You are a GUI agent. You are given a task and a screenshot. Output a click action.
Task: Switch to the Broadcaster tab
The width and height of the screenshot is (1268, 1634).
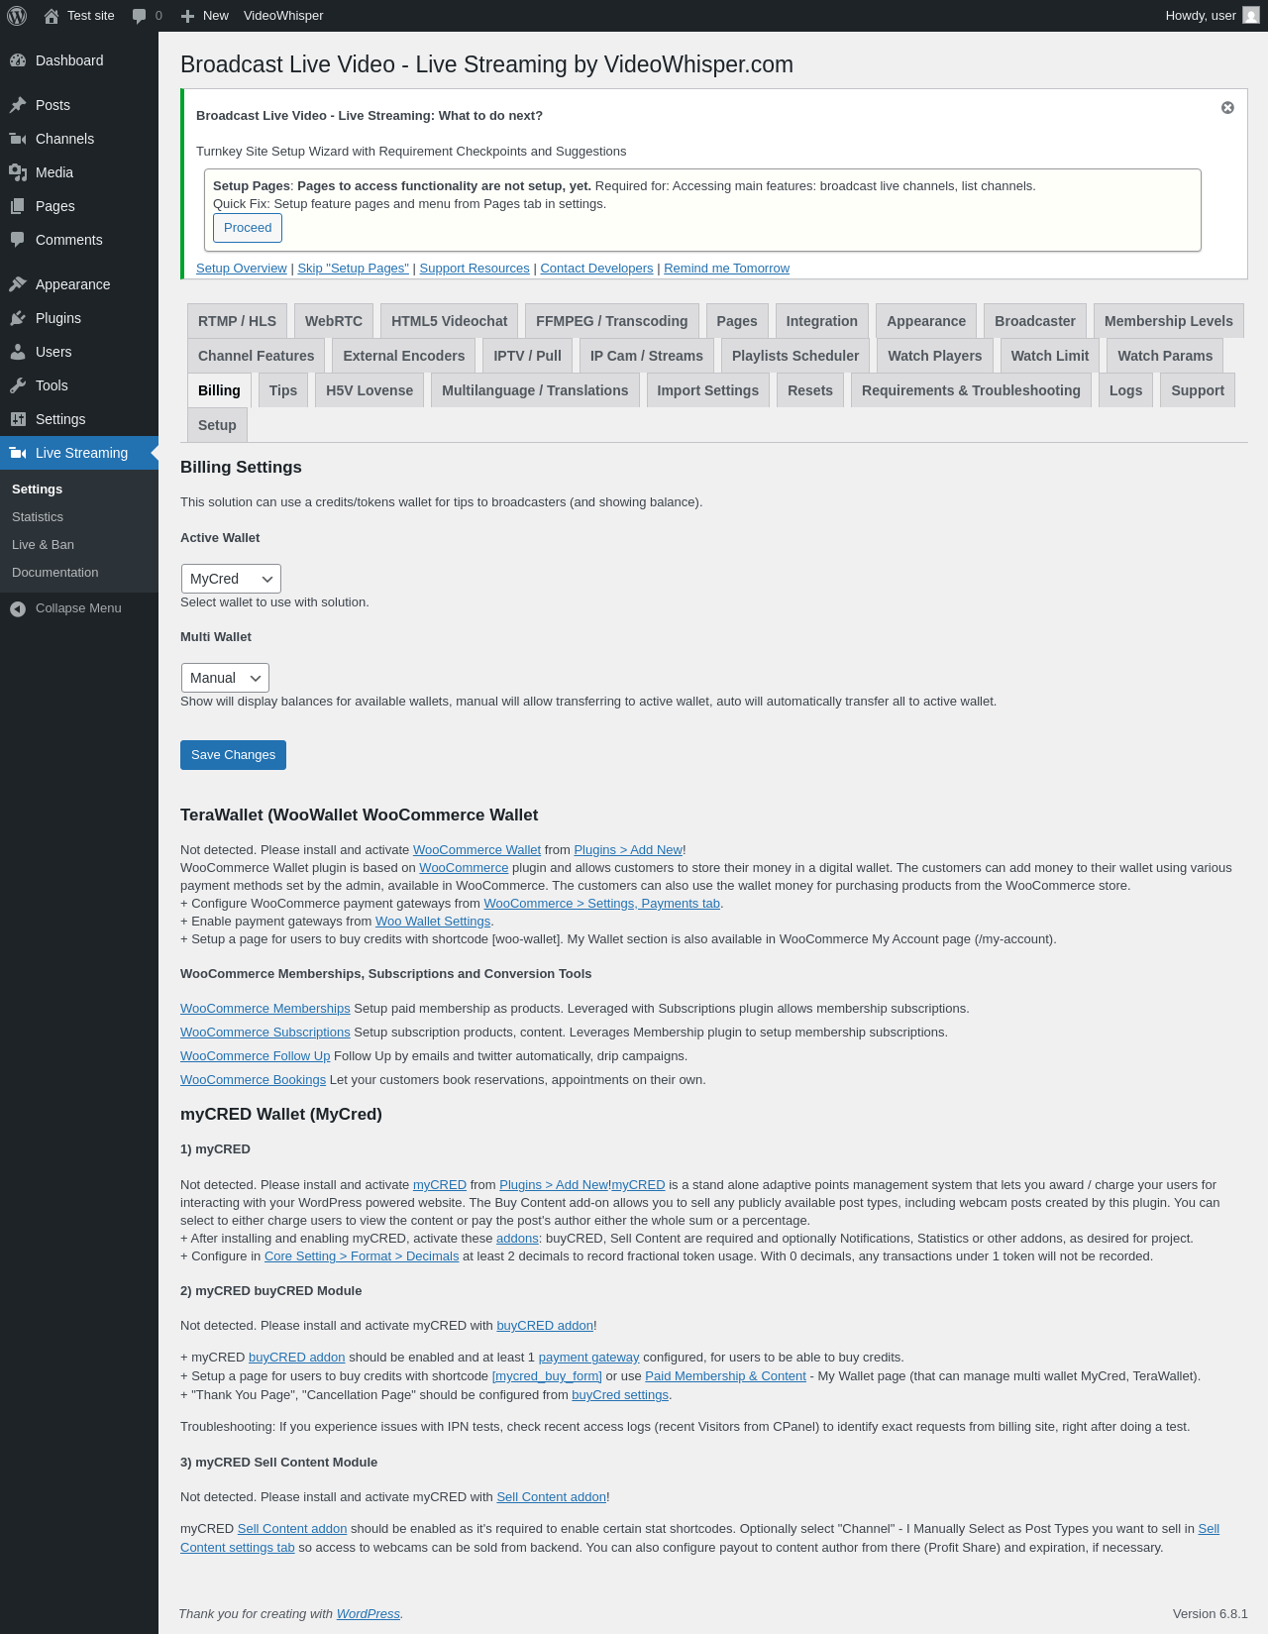pyautogui.click(x=1035, y=321)
